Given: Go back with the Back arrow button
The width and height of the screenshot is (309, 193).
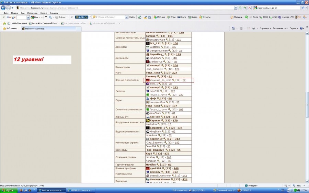Looking at the screenshot, I should [3, 8].
